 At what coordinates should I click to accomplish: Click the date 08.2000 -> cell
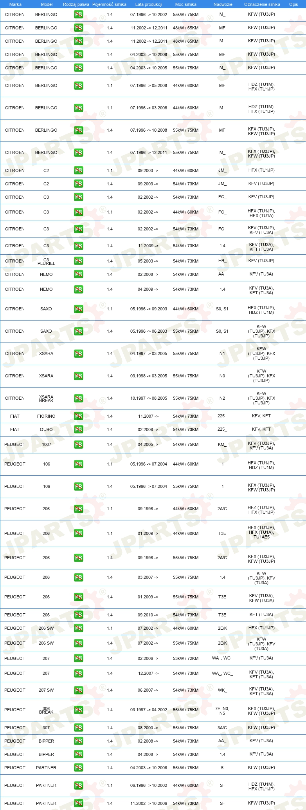[148, 728]
